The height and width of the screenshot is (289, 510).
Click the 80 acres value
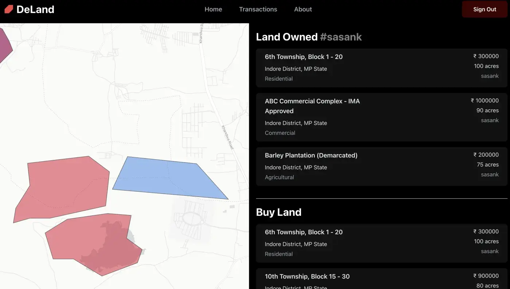point(487,286)
